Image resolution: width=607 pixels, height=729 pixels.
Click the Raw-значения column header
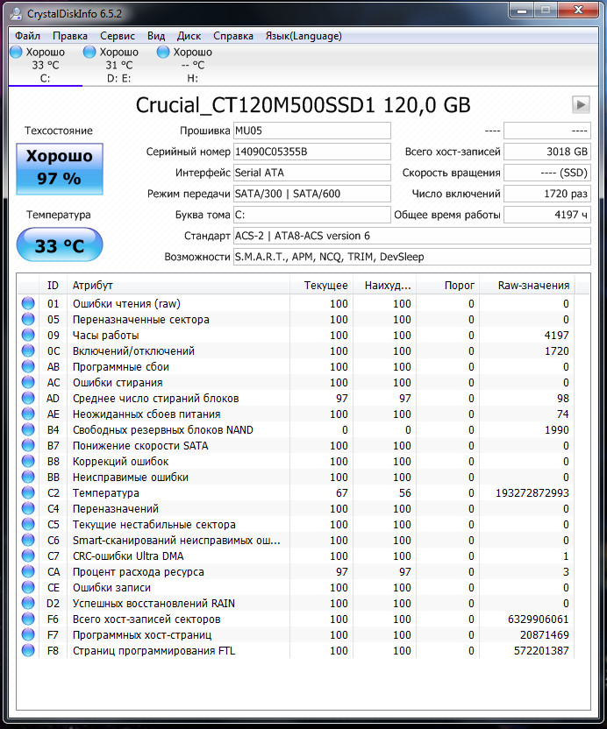[527, 286]
